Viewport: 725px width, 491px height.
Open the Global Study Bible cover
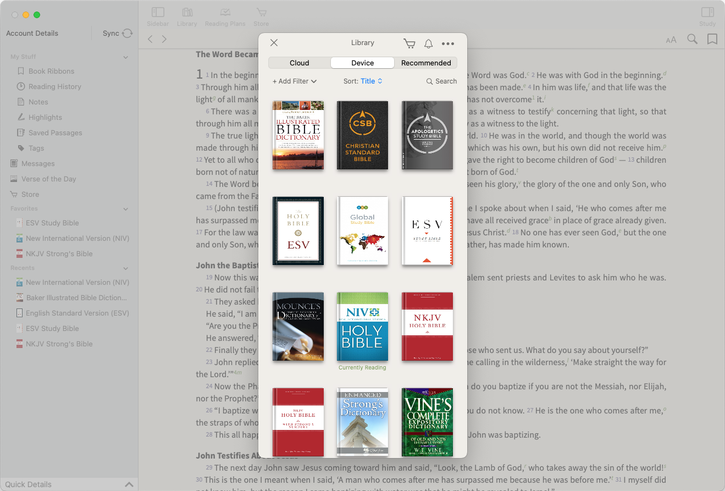pos(363,231)
